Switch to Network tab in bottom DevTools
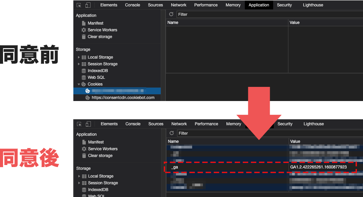Image resolution: width=363 pixels, height=197 pixels. [179, 124]
